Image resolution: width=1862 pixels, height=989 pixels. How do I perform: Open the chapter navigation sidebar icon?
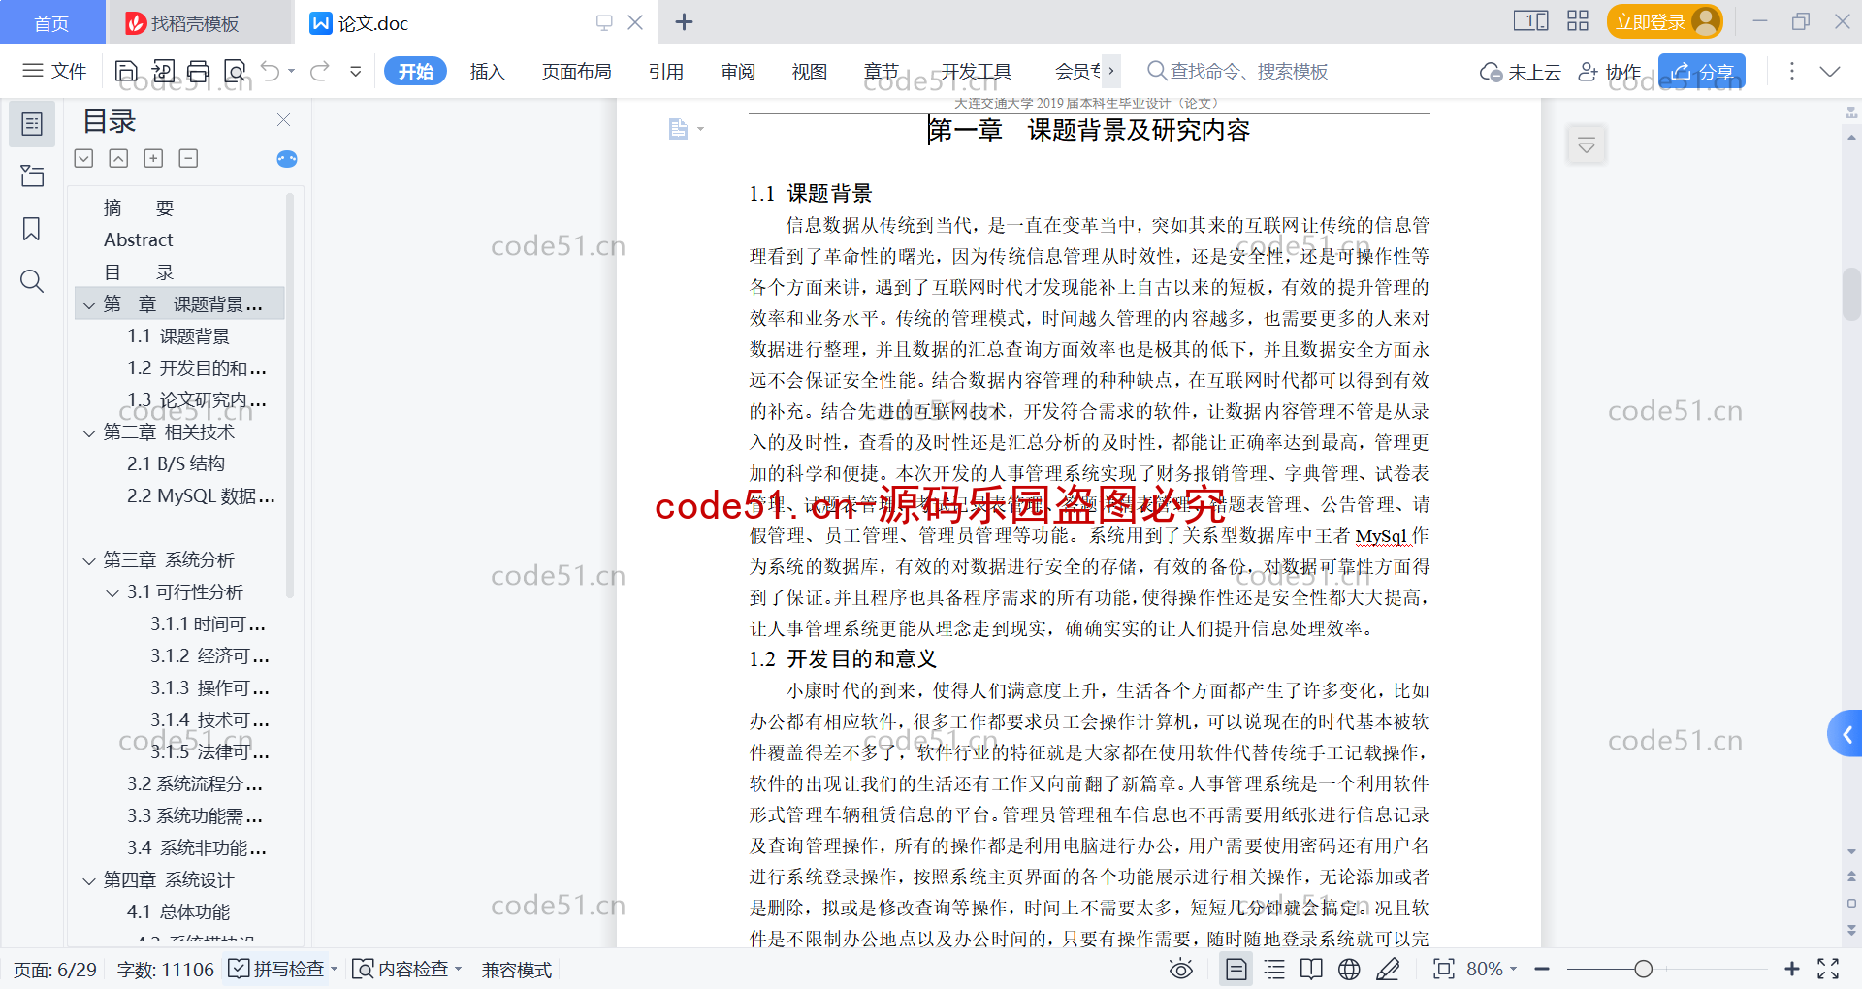coord(32,175)
